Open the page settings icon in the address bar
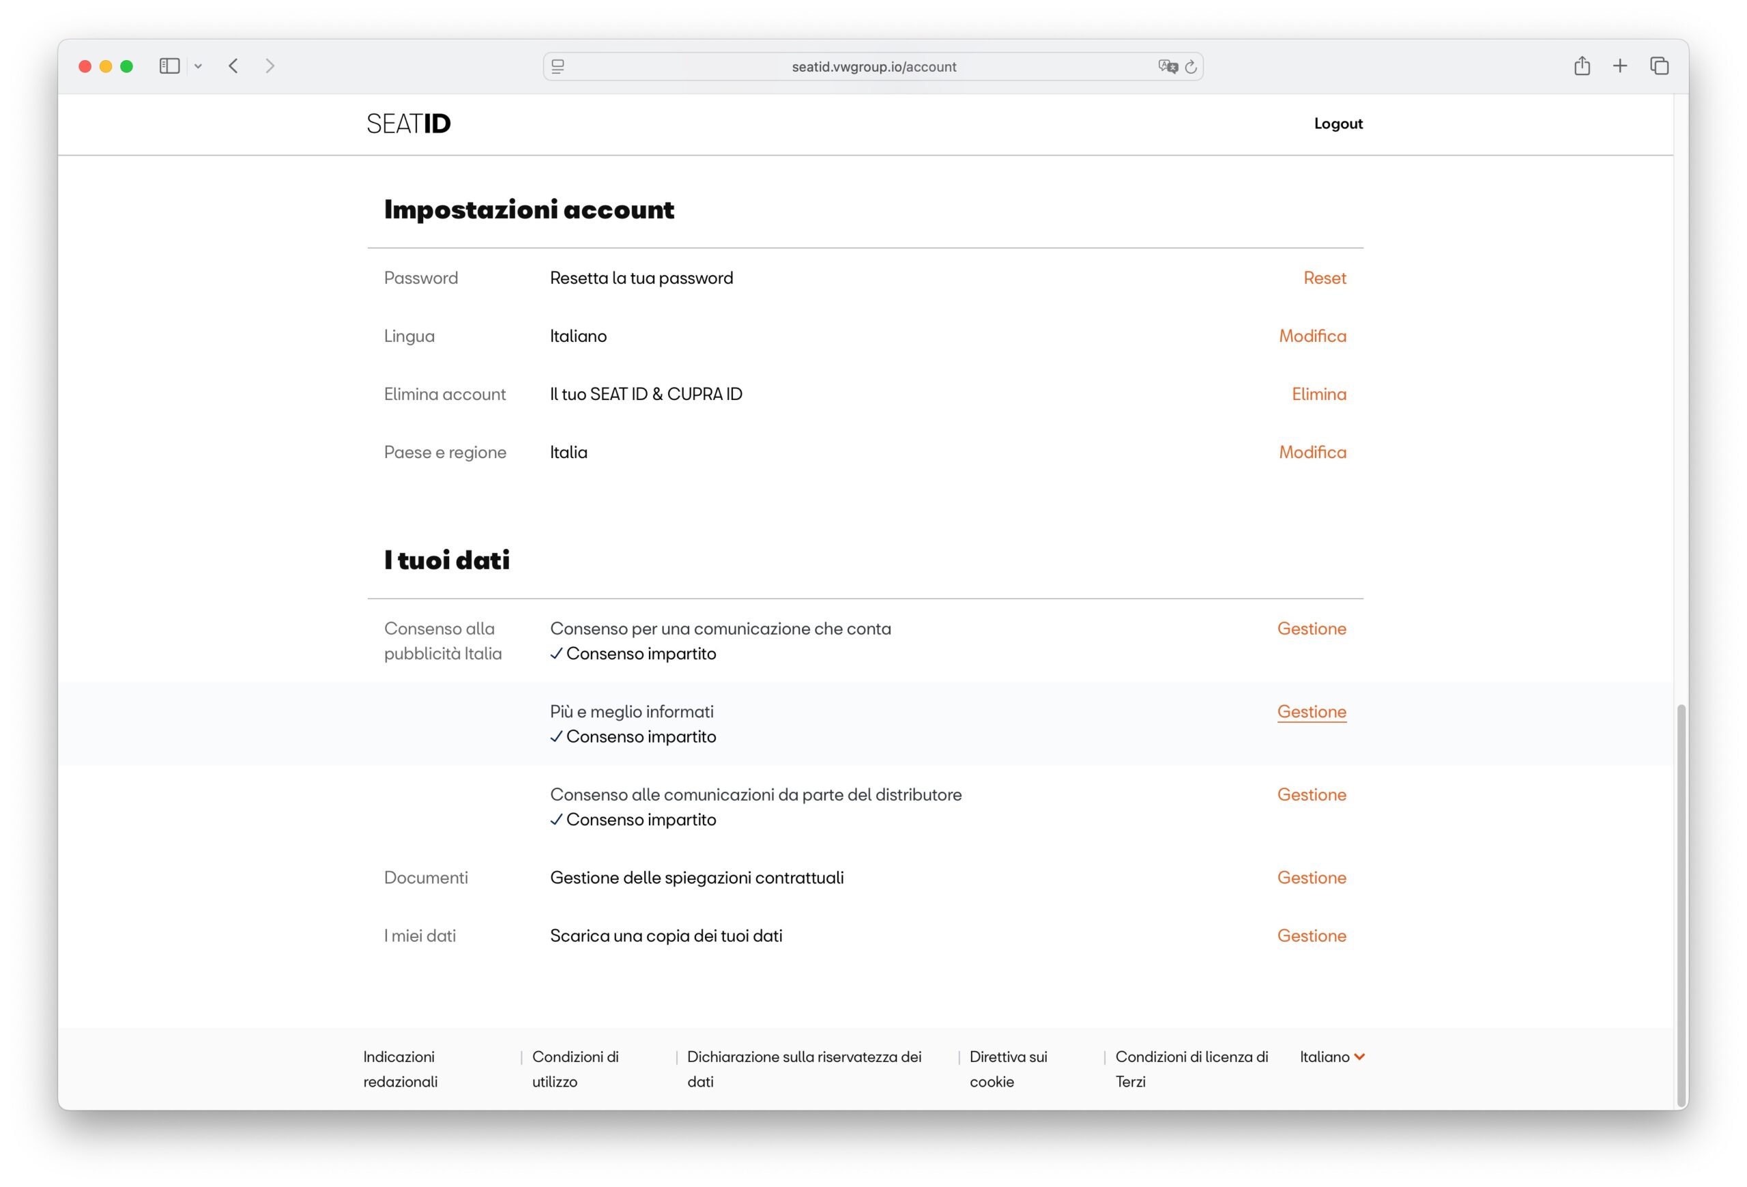Screen dimensions: 1747x1187 [558, 67]
